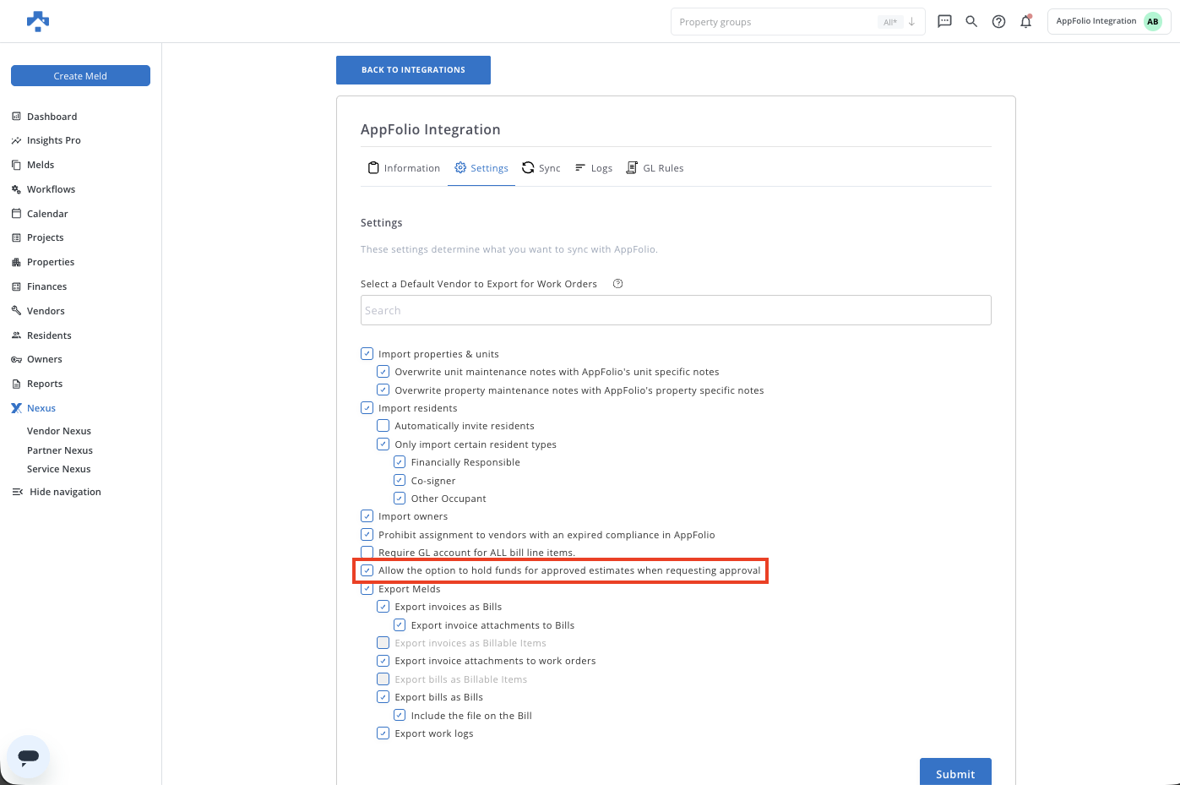Click the Nexus logo icon

point(16,408)
